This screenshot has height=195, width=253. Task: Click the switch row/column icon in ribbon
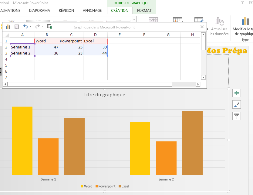[x=153, y=19]
